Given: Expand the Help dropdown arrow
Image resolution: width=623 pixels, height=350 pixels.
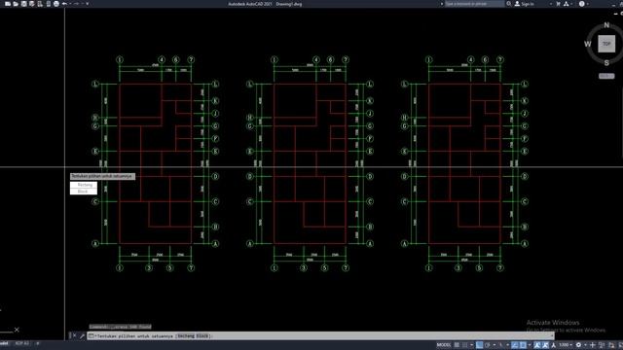Looking at the screenshot, I should (588, 4).
